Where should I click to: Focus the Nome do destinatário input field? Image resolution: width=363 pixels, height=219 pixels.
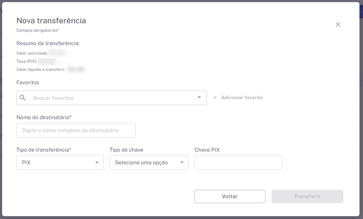pyautogui.click(x=76, y=130)
